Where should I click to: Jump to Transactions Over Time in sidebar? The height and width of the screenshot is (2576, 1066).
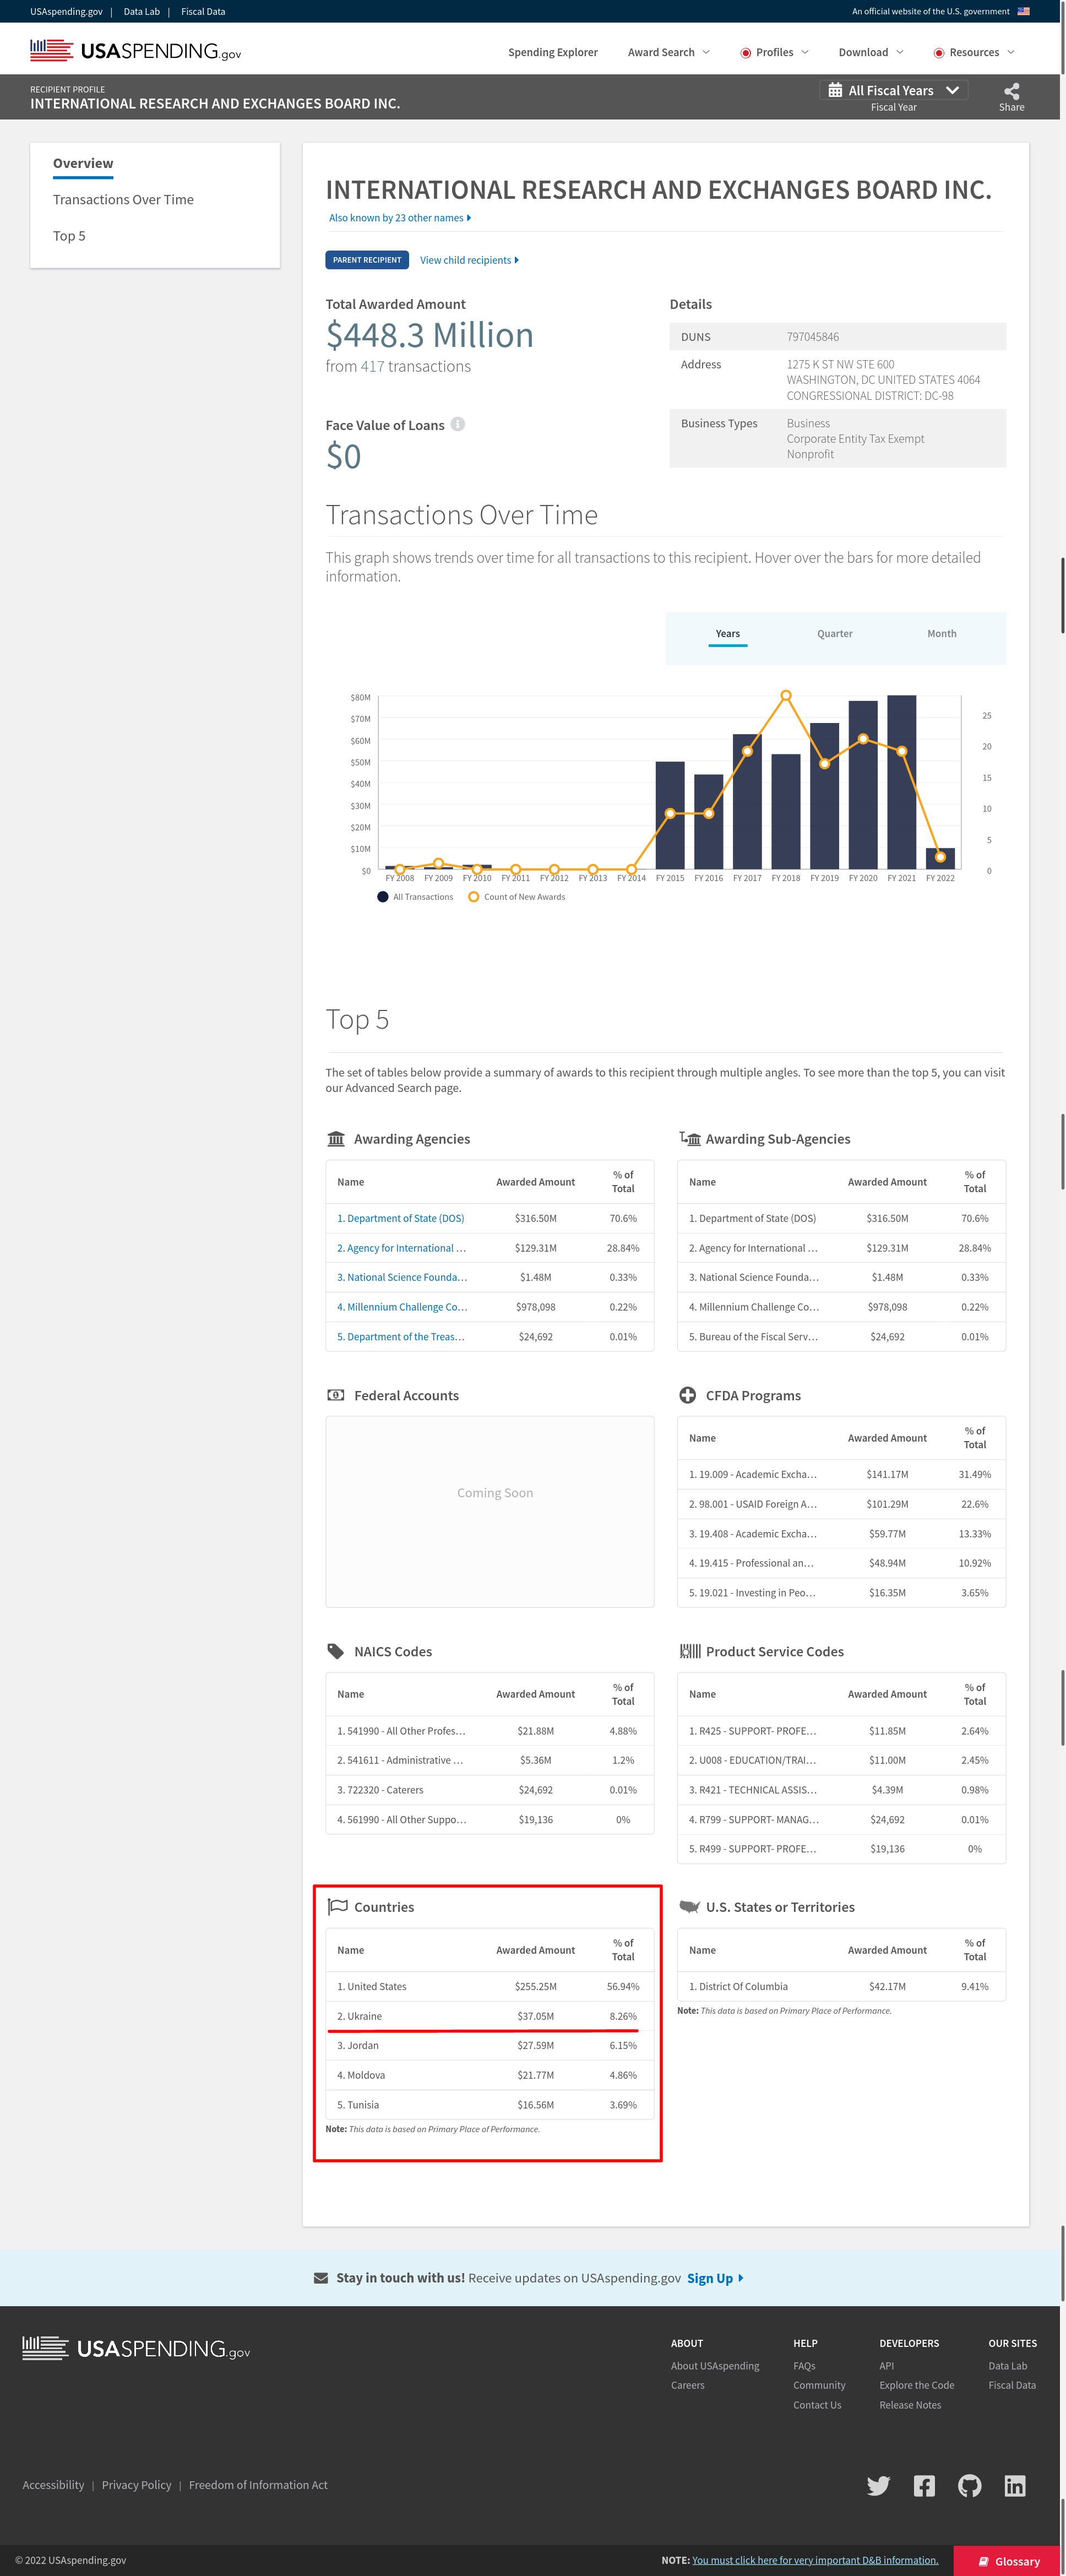(123, 199)
